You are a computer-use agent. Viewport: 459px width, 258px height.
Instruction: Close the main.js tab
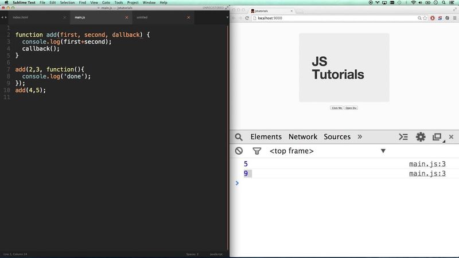pyautogui.click(x=126, y=17)
